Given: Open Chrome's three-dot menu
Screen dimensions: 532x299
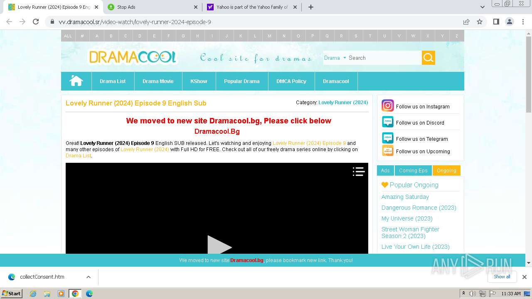Looking at the screenshot, I should (522, 22).
